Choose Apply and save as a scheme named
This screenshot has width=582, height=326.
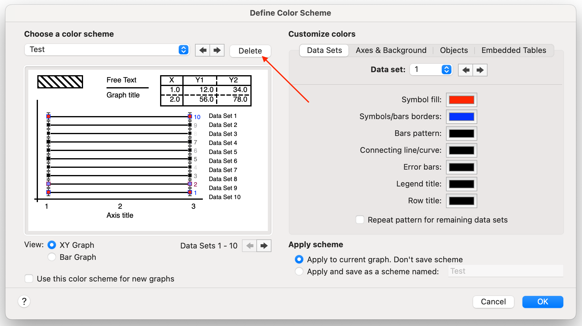[299, 271]
